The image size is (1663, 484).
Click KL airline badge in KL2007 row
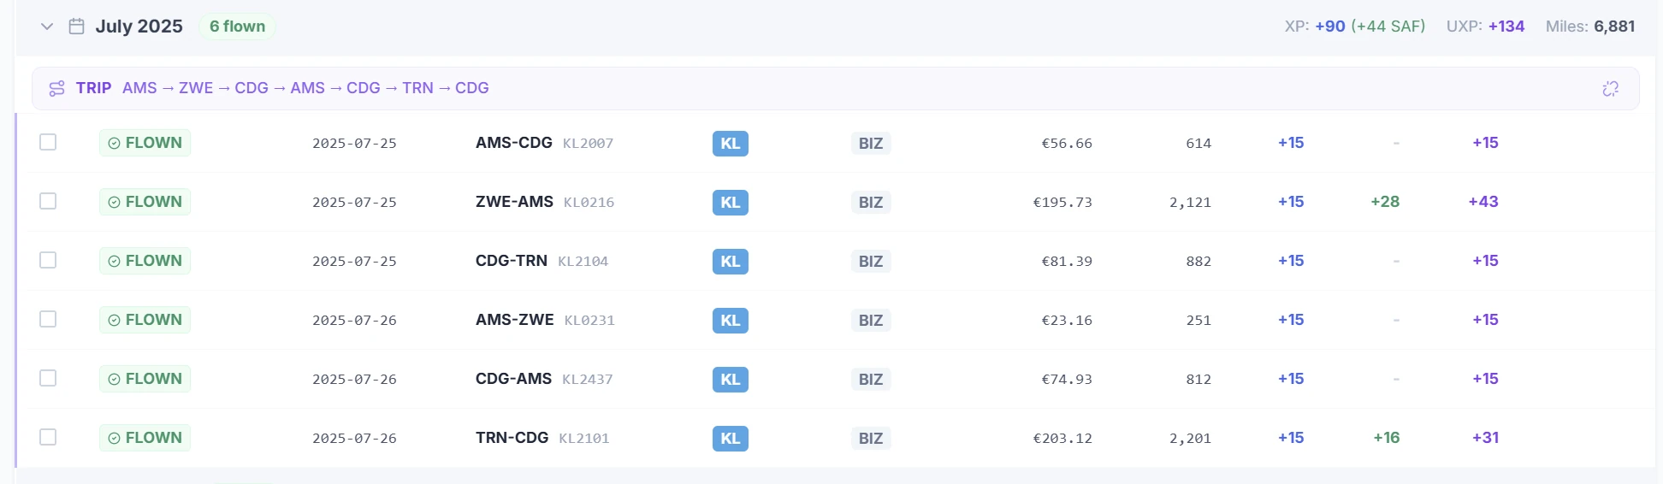click(x=731, y=144)
